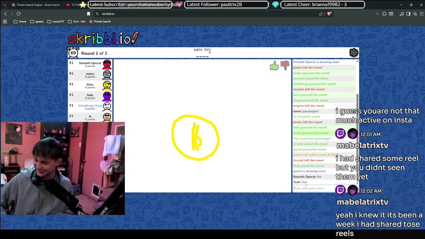Screen dimensions: 425x239
Task: Click 'Yeah: Sun' chat message
Action: (300, 182)
